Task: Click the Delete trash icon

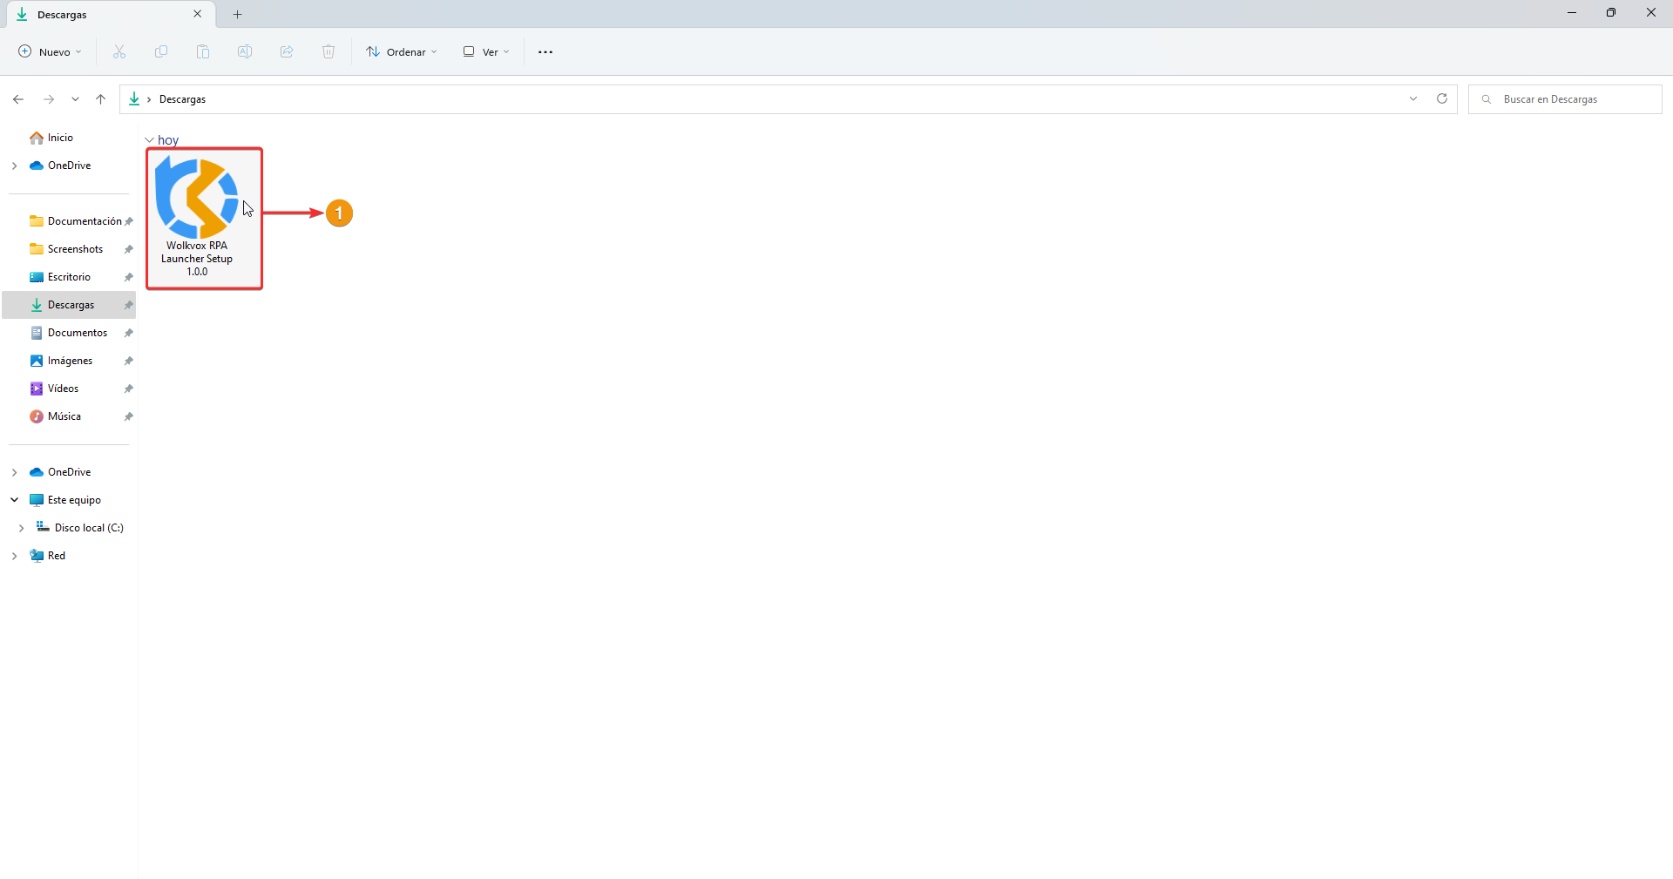Action: tap(329, 51)
